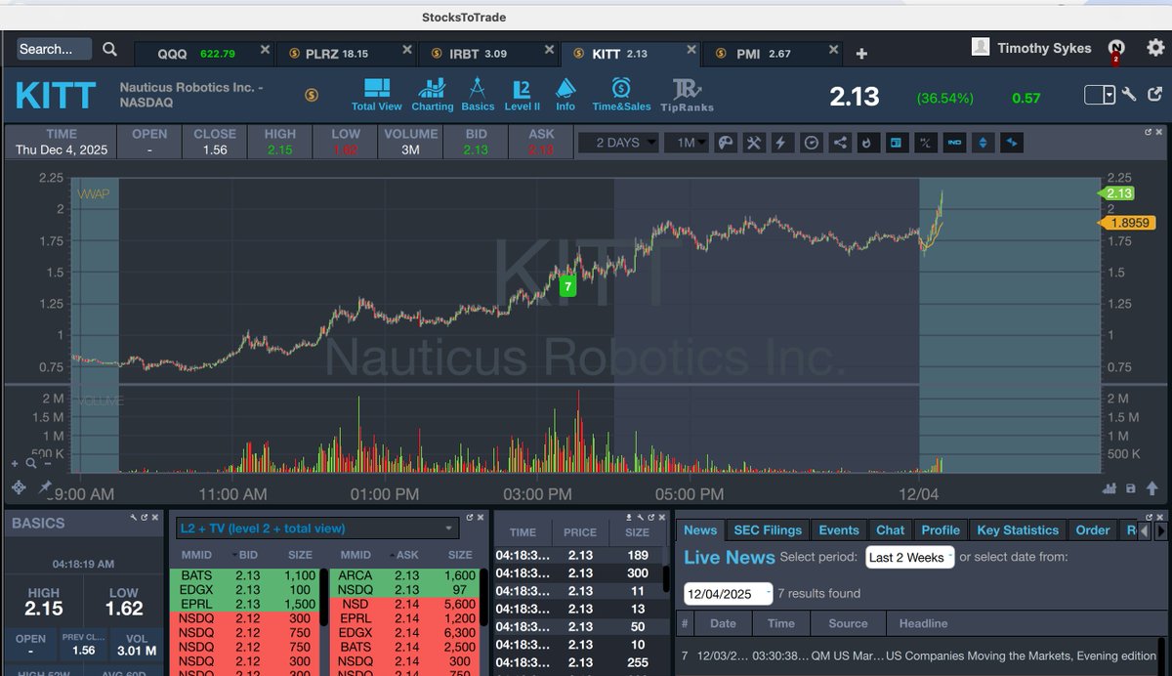Click the bar-chart icon at chart bottom right

pos(1109,488)
